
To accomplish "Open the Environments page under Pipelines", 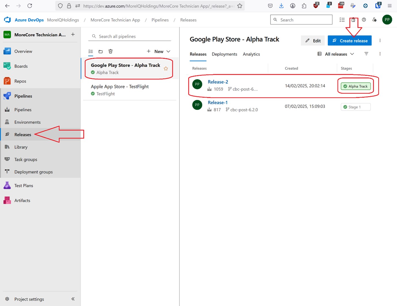I will 27,122.
